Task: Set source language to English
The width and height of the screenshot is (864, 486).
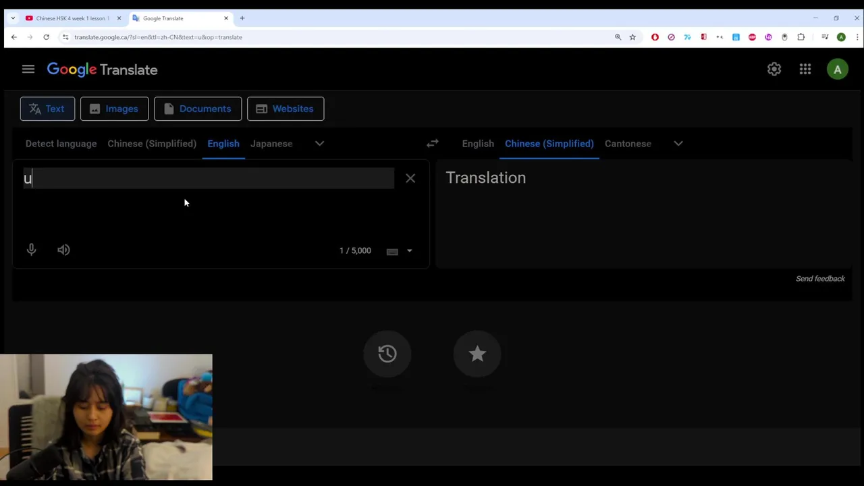Action: click(x=223, y=143)
